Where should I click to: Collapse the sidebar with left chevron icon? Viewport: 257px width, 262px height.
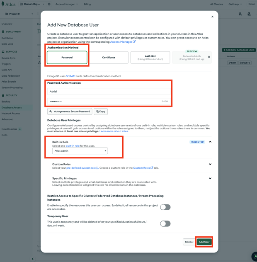[x=33, y=259]
